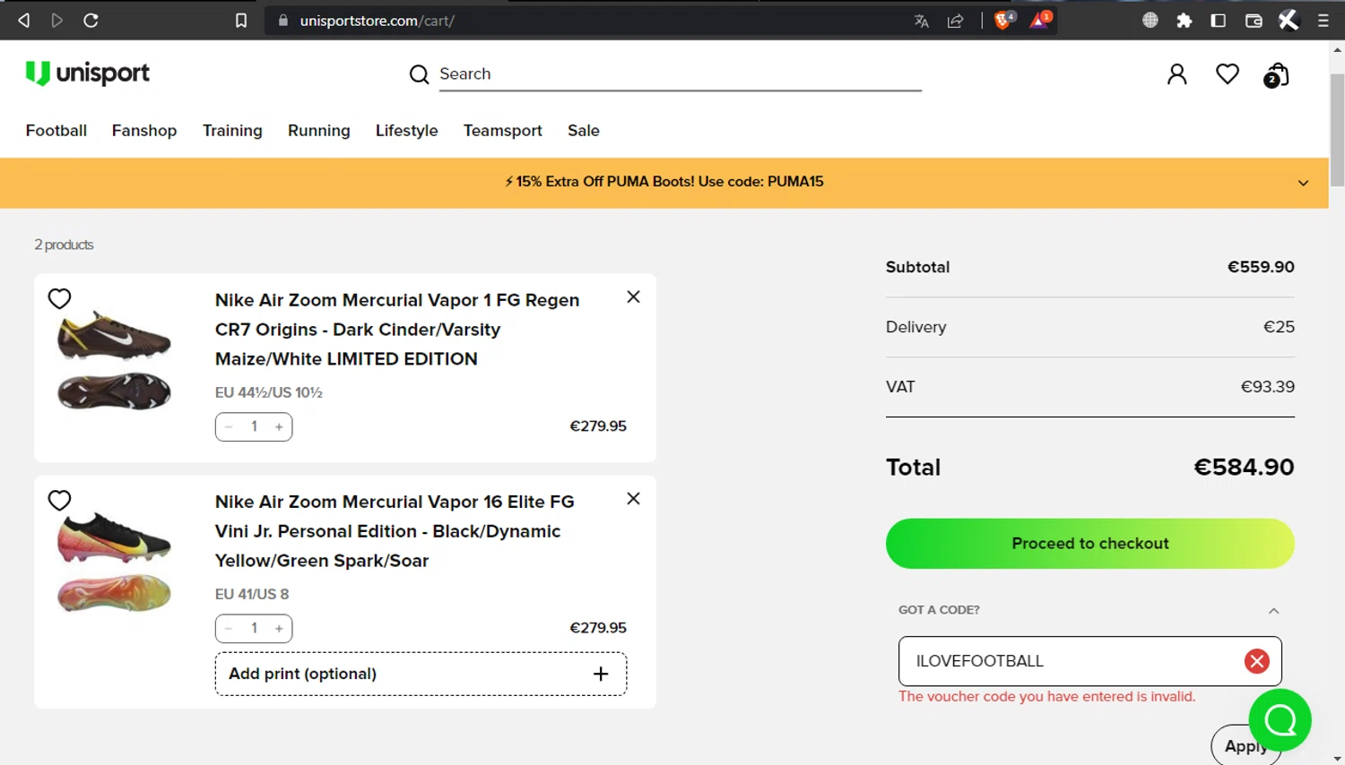Image resolution: width=1345 pixels, height=765 pixels.
Task: Click the Unisport logo
Action: (87, 73)
